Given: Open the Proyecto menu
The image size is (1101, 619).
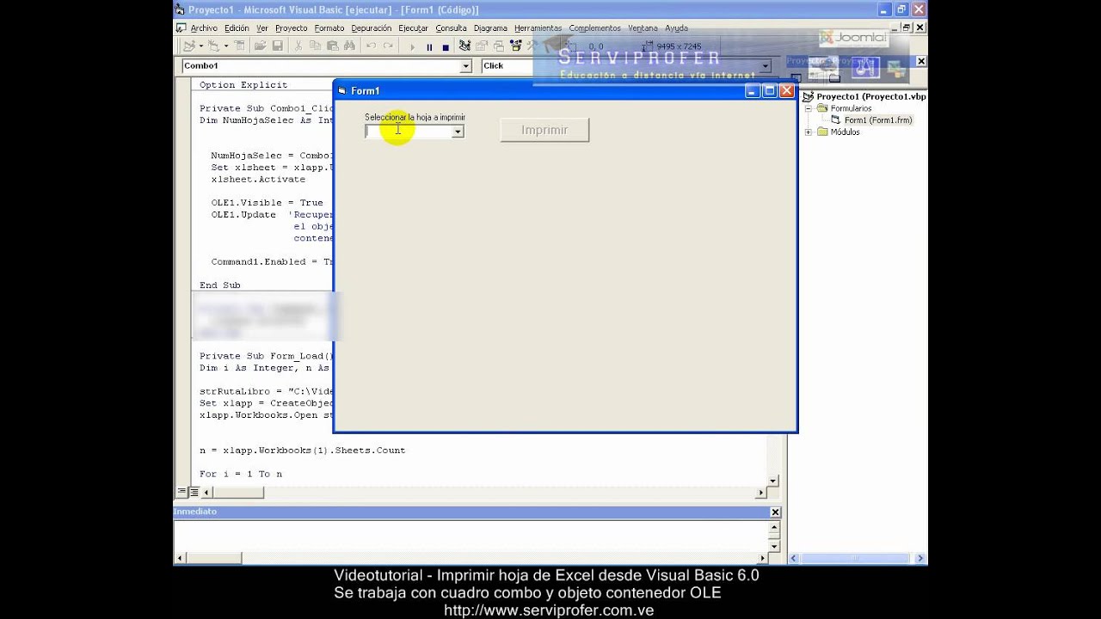Looking at the screenshot, I should [x=292, y=28].
